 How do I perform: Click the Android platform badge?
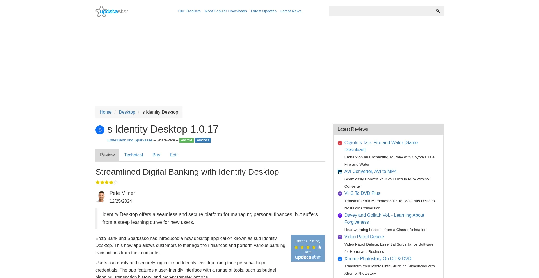point(186,140)
